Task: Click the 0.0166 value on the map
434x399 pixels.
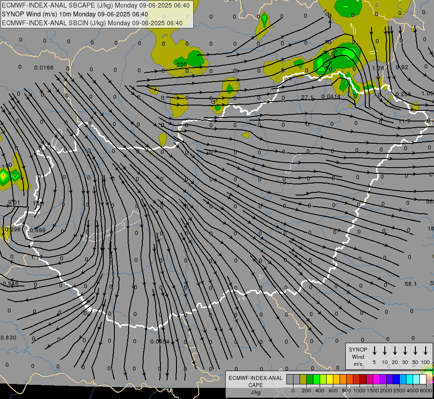Action: 44,67
